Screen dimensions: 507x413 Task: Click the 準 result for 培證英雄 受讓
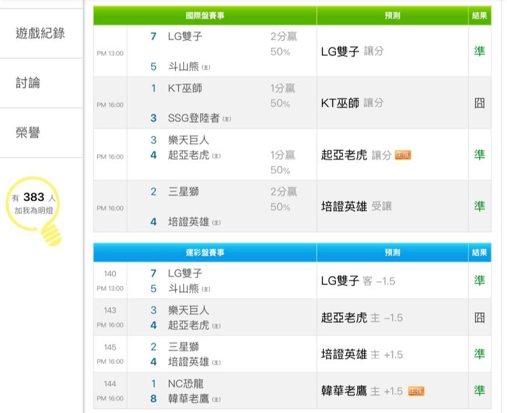click(x=479, y=206)
